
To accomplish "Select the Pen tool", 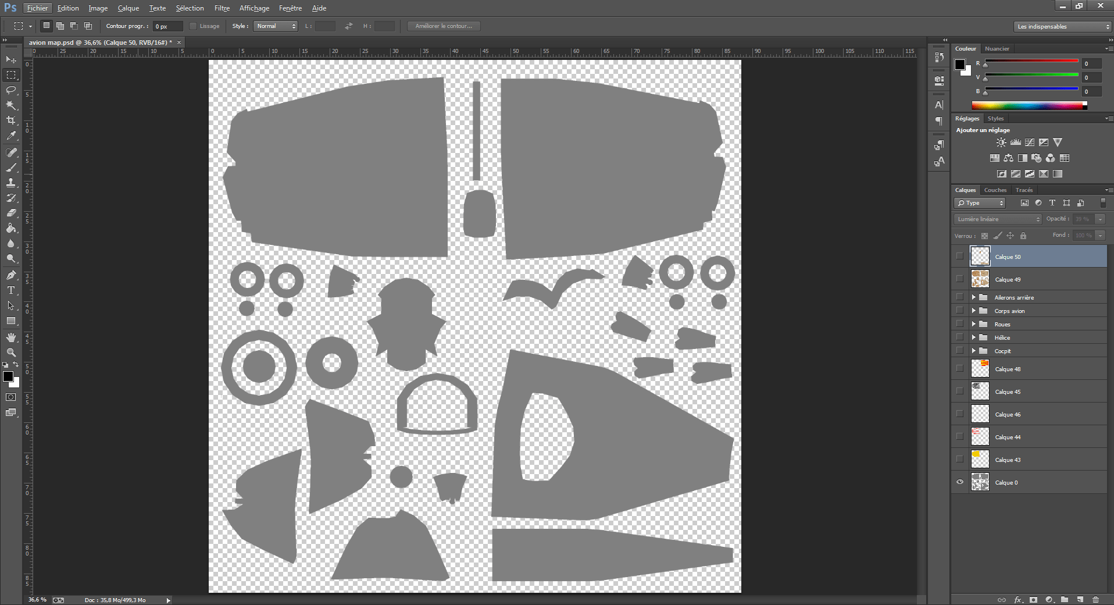I will coord(11,275).
